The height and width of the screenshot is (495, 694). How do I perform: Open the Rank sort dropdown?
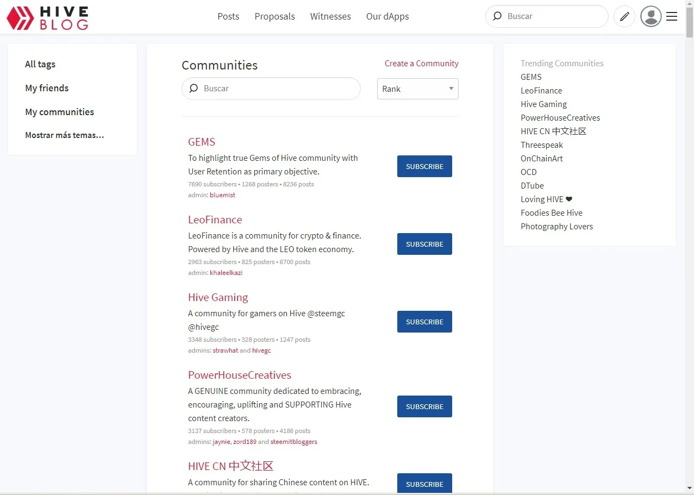(418, 89)
